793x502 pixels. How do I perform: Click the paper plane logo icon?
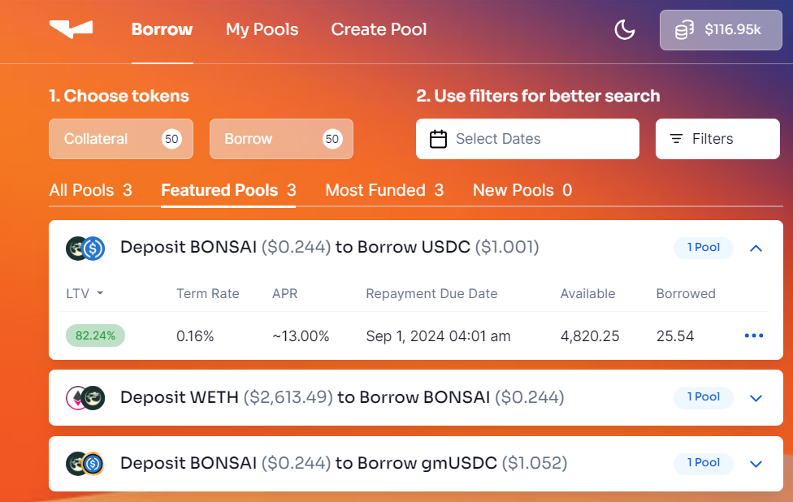click(71, 30)
